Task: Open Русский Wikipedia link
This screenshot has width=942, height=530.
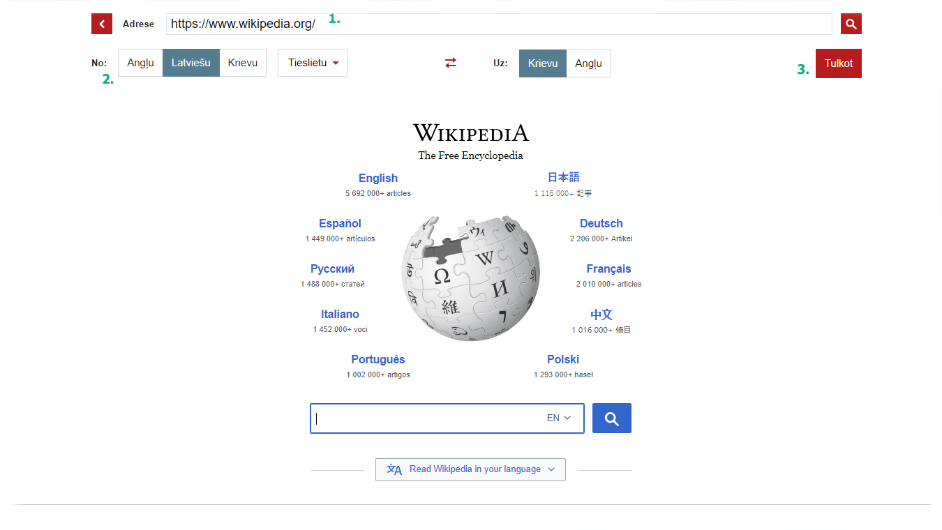Action: click(333, 268)
